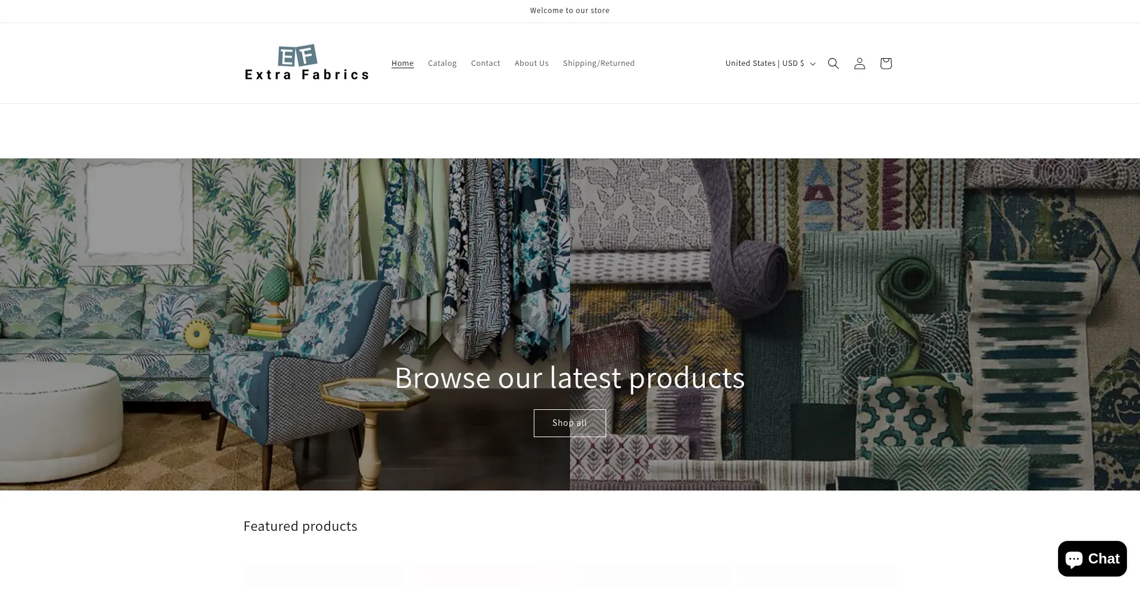Screen dimensions: 1140x589
Task: Click the fabric swatches banner image
Action: [x=855, y=324]
